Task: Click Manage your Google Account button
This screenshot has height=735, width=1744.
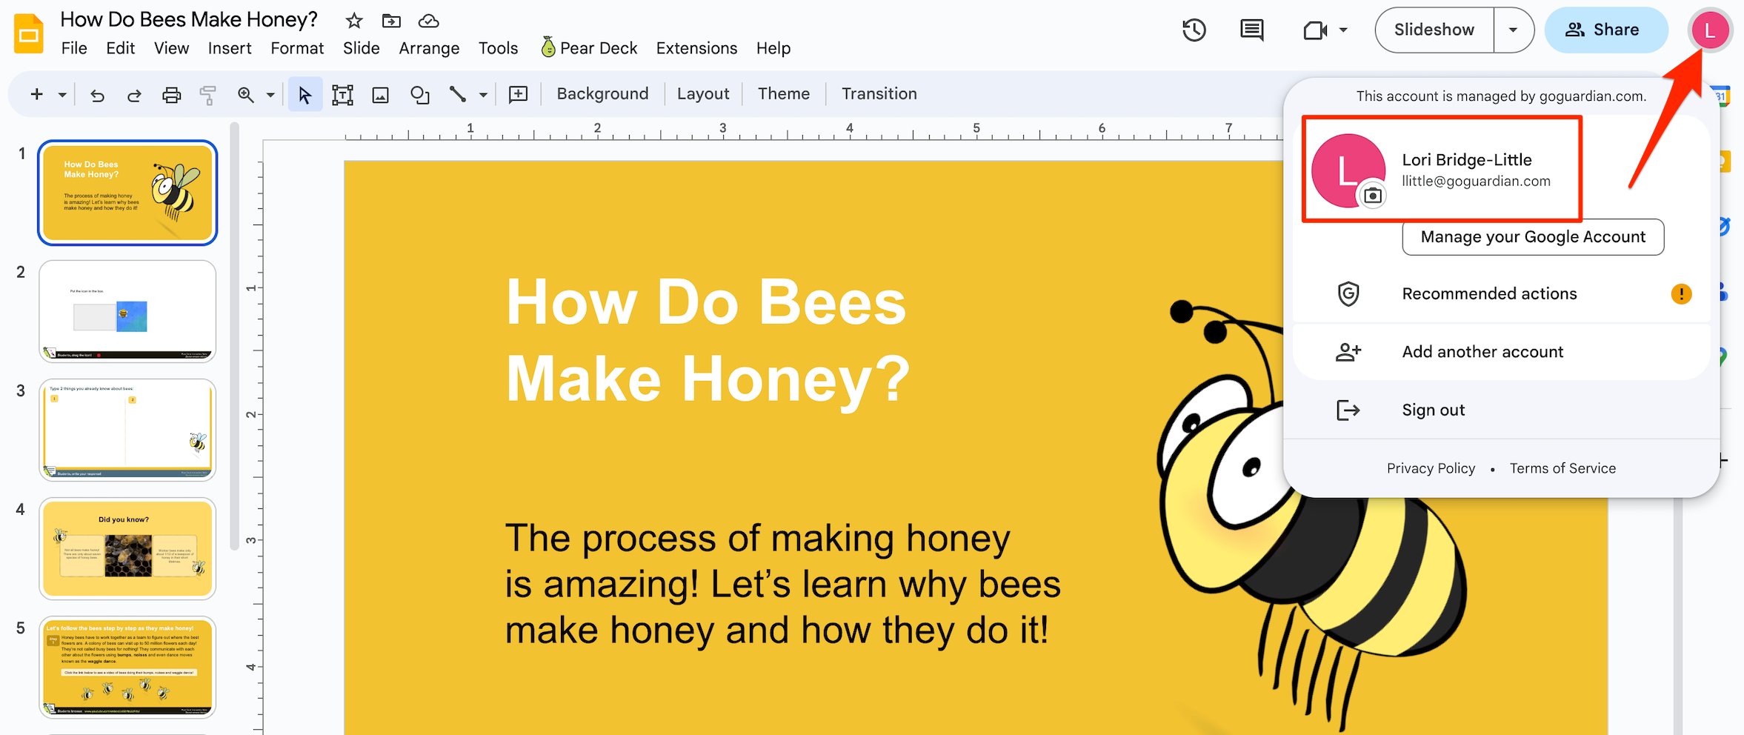Action: (x=1532, y=237)
